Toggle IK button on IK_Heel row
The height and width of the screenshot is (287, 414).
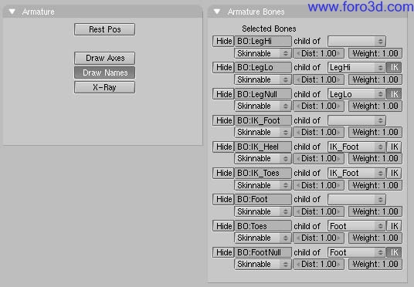(x=394, y=147)
